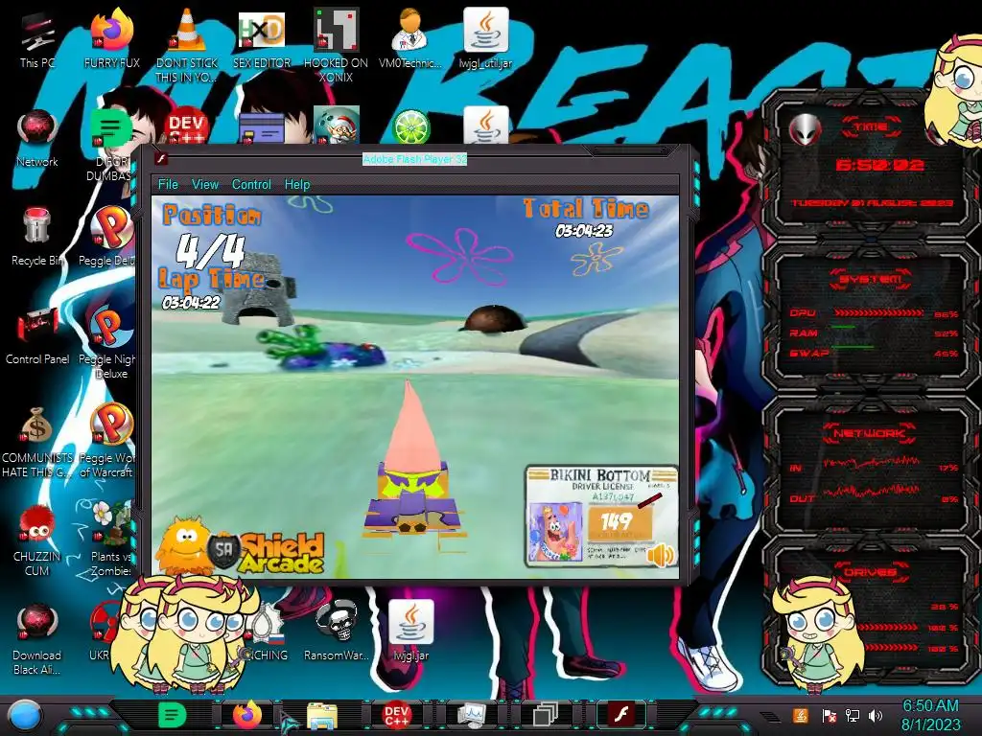Click the network OUT traffic graph

[871, 492]
